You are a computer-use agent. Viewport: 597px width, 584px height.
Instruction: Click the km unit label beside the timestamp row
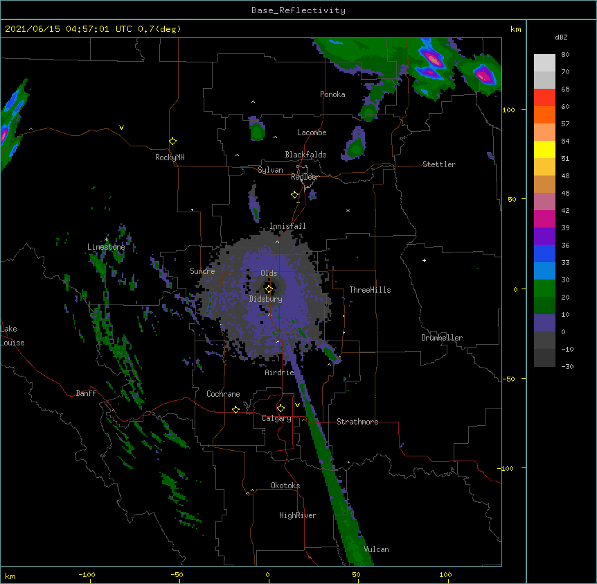click(516, 29)
